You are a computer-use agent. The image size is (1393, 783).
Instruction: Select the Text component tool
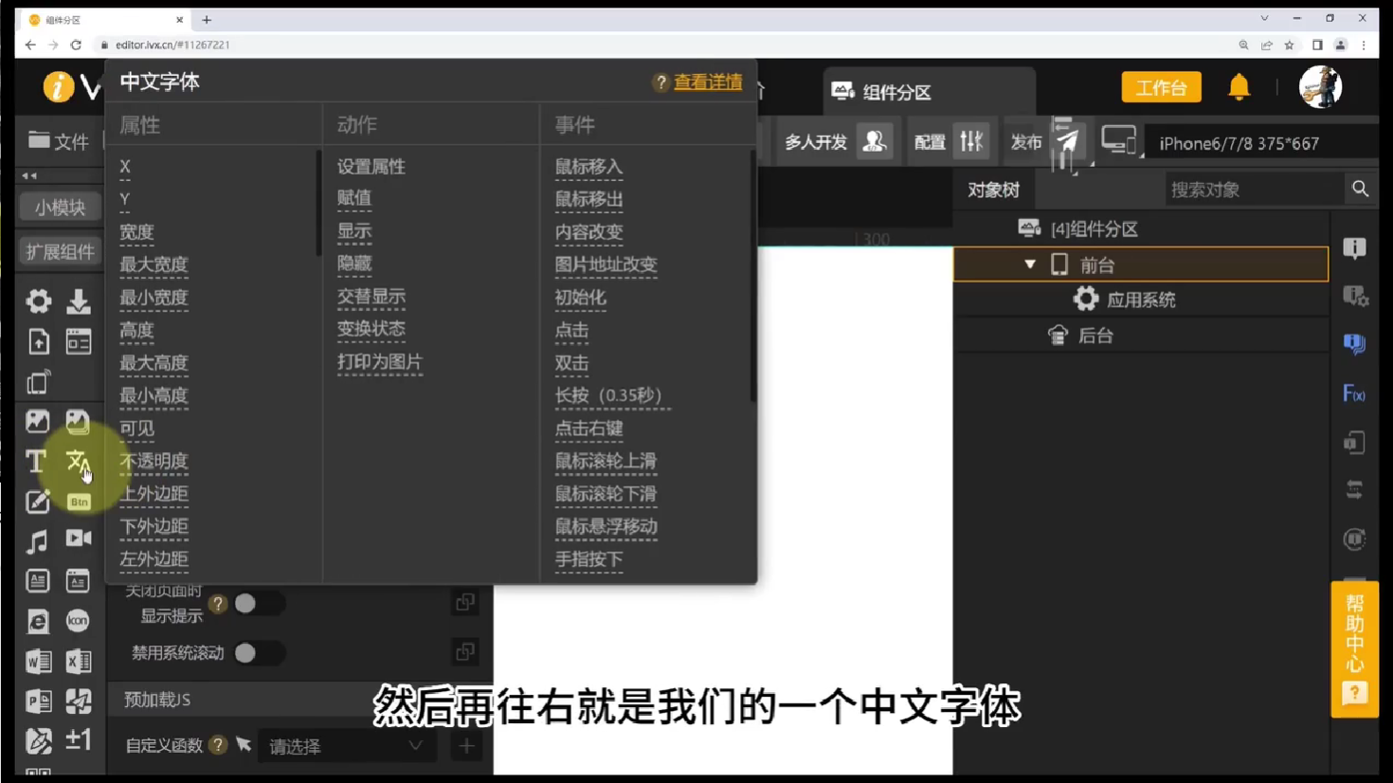[x=36, y=462]
